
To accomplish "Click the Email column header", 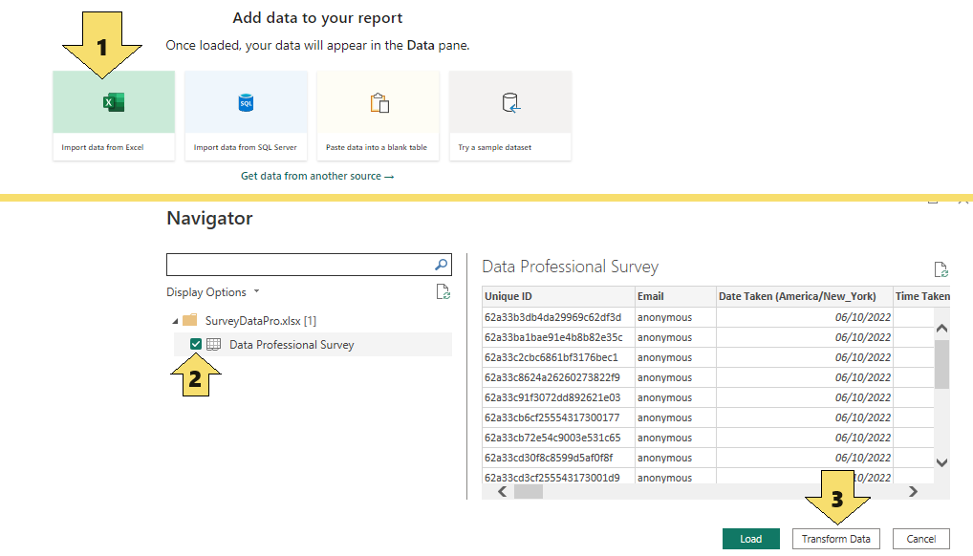I will [x=676, y=296].
